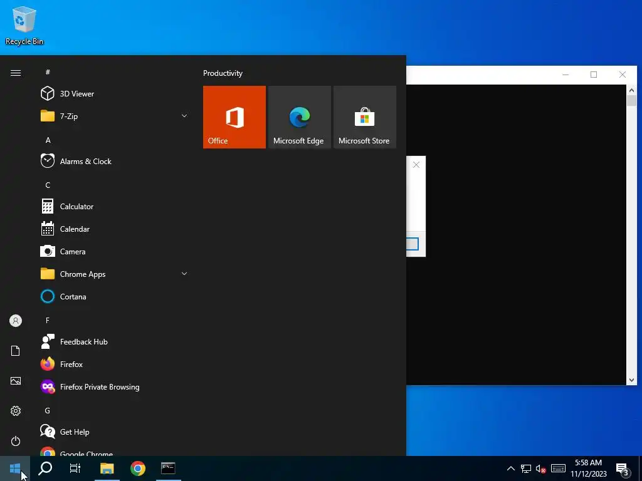Expand the Start menu hamburger button

coord(16,73)
